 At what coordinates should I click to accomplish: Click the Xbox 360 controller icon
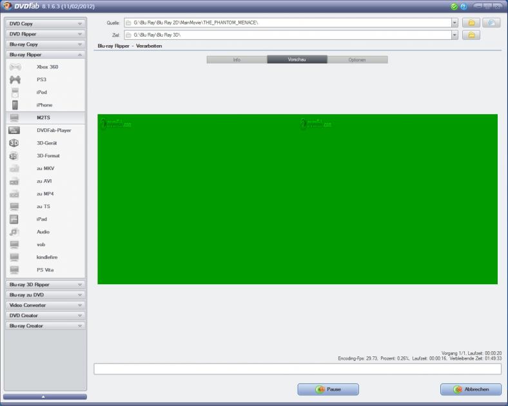click(15, 67)
